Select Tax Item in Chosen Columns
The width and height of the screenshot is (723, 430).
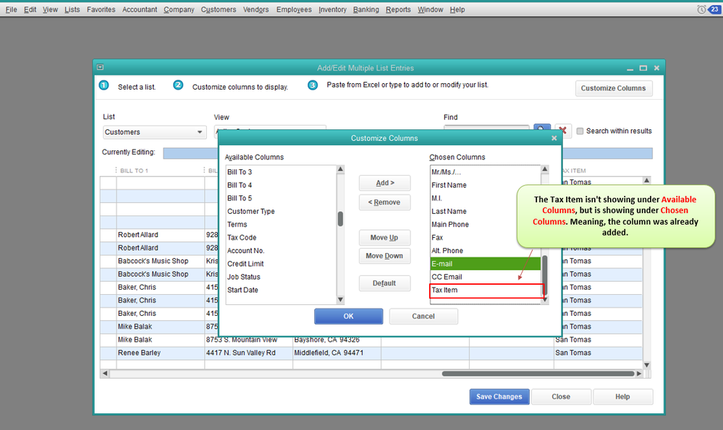[x=485, y=290]
